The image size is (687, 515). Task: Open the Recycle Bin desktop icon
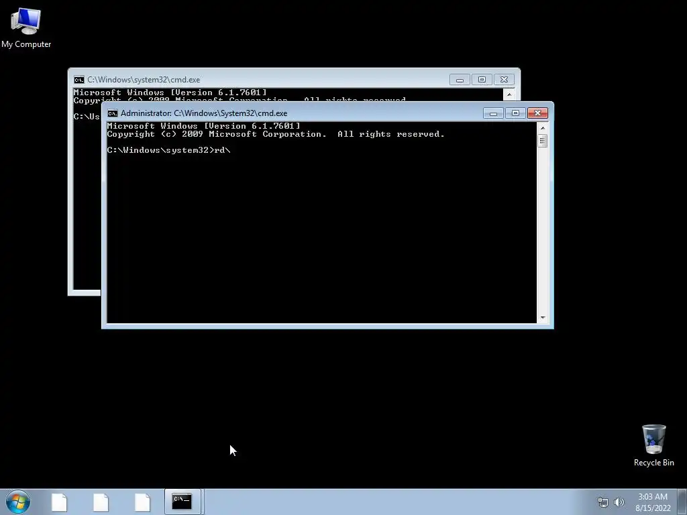point(653,445)
